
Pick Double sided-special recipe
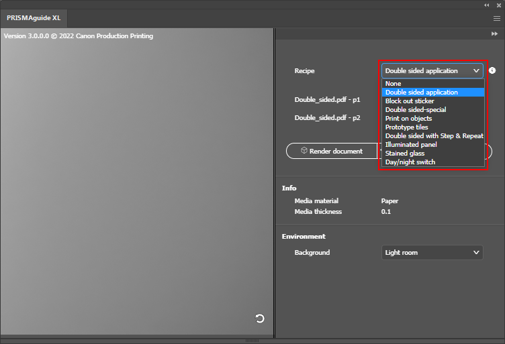433,109
